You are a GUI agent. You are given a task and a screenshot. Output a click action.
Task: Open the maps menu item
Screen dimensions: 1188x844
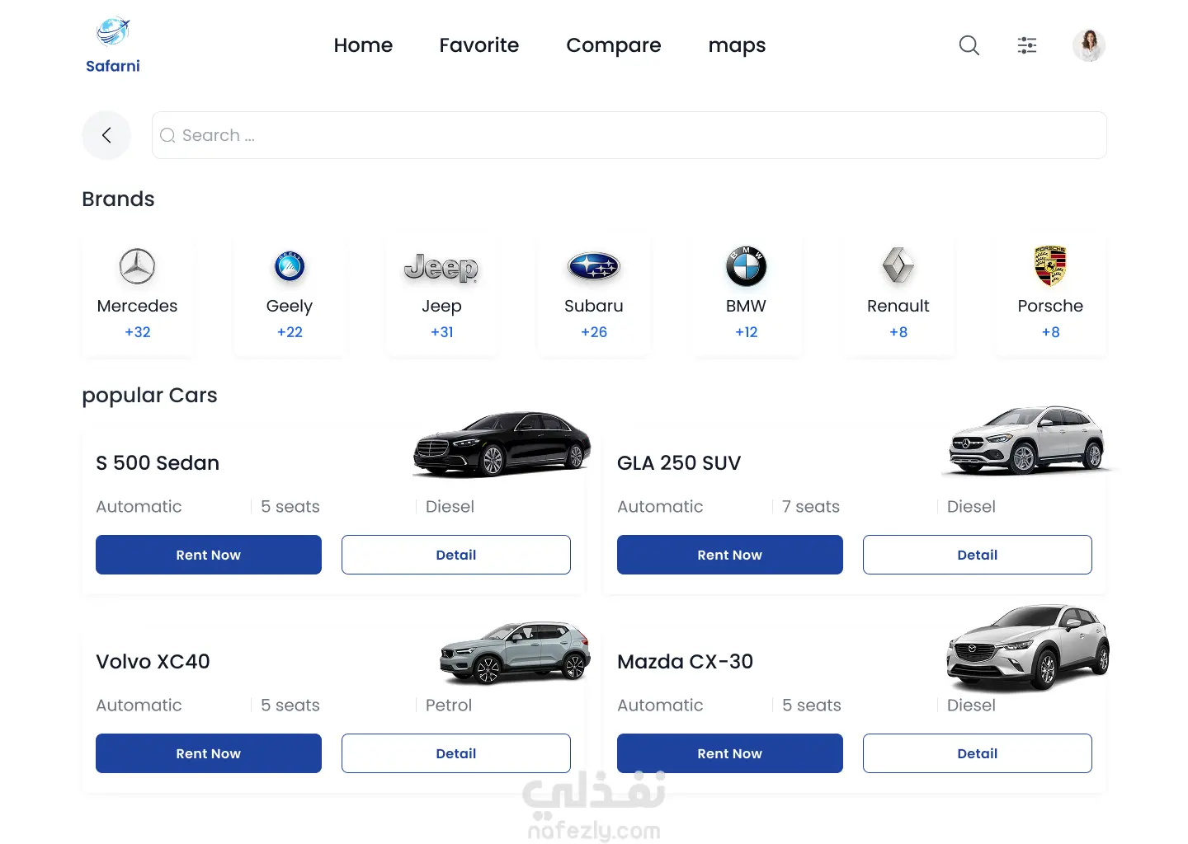[737, 45]
